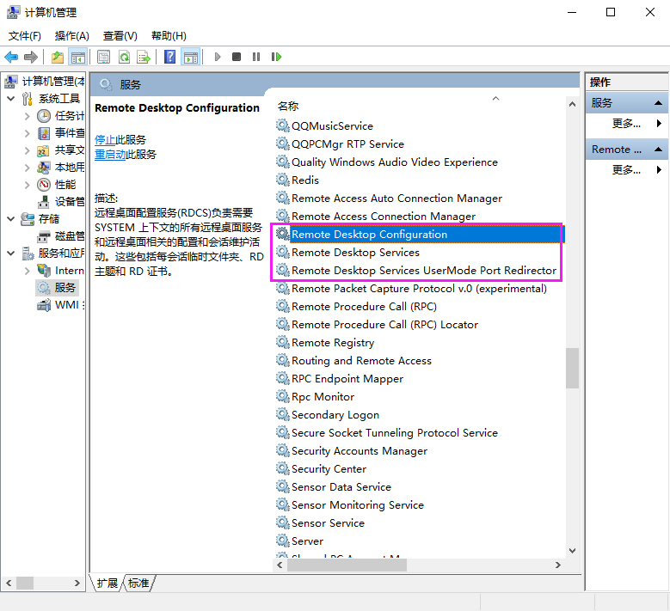This screenshot has width=670, height=611.
Task: Click the Start service play button
Action: 218,57
